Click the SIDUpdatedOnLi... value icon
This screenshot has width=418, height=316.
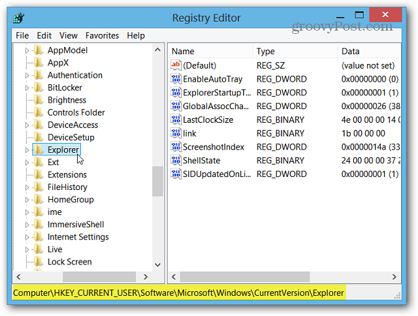176,174
